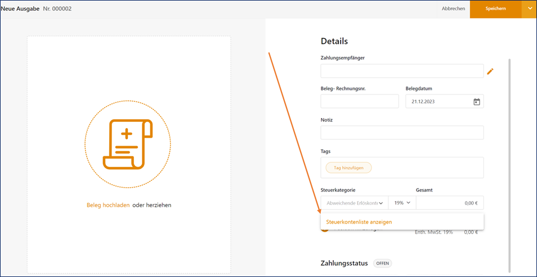The height and width of the screenshot is (277, 537).
Task: Click the Beleg- Rechnungsnr. input field
Action: point(360,101)
